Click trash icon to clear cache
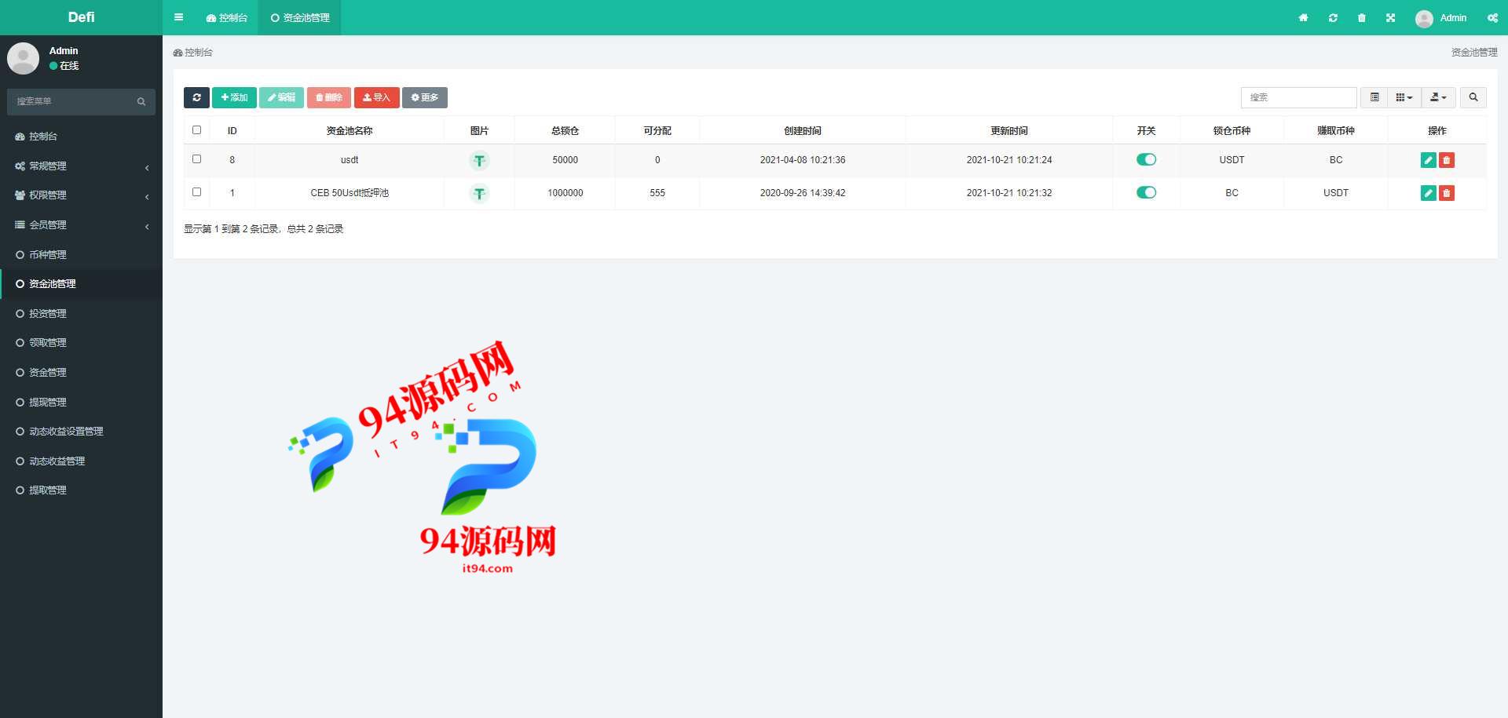Viewport: 1508px width, 718px height. pyautogui.click(x=1361, y=17)
